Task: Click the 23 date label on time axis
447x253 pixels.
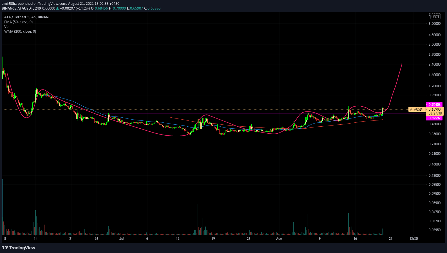Action: click(x=391, y=239)
